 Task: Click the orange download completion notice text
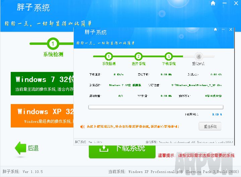(x=133, y=126)
